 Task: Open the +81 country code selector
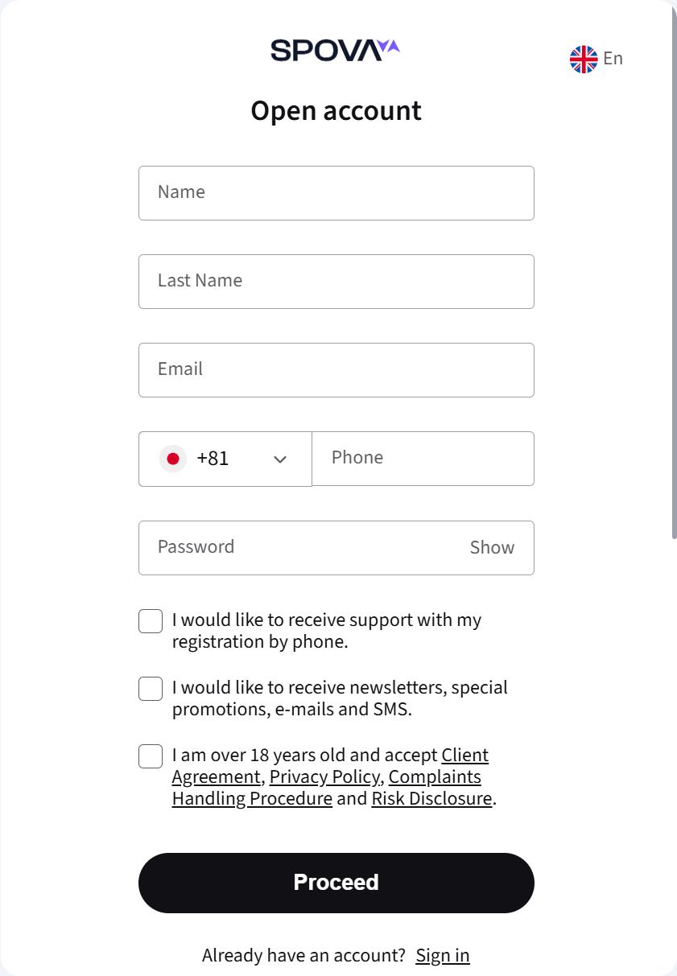click(225, 459)
